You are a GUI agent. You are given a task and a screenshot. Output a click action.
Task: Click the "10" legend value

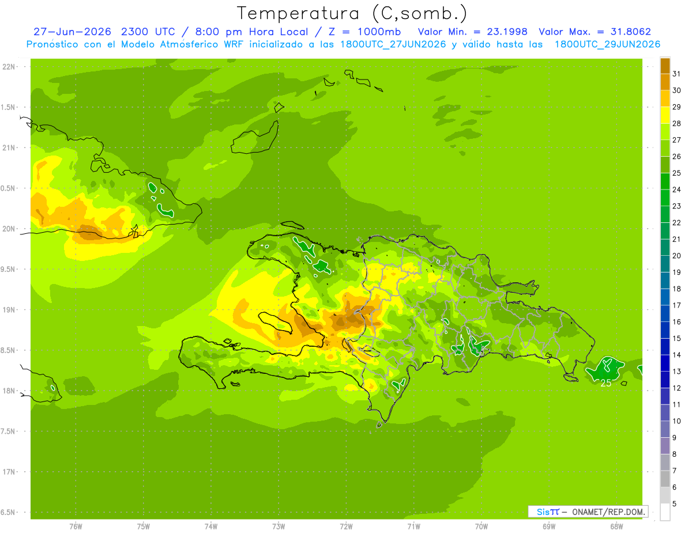(x=677, y=421)
